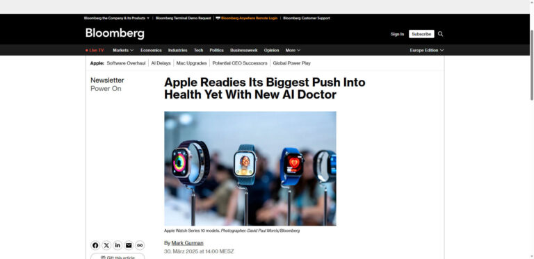Open Live TV
The width and height of the screenshot is (534, 259).
click(x=95, y=50)
